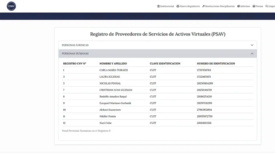Open the Marco Regulatorio menu

click(190, 6)
